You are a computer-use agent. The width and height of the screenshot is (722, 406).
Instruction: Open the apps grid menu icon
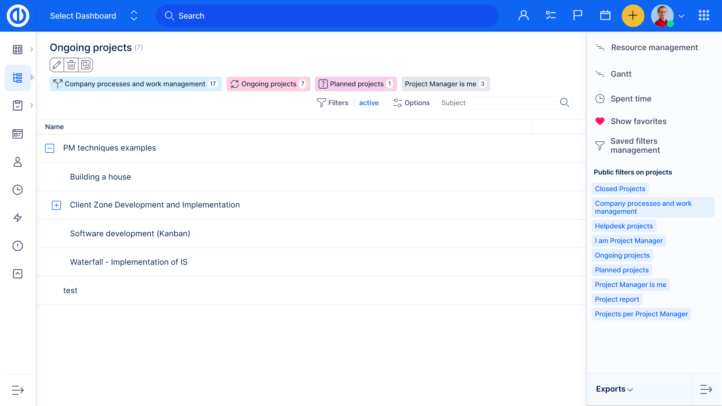tap(704, 16)
